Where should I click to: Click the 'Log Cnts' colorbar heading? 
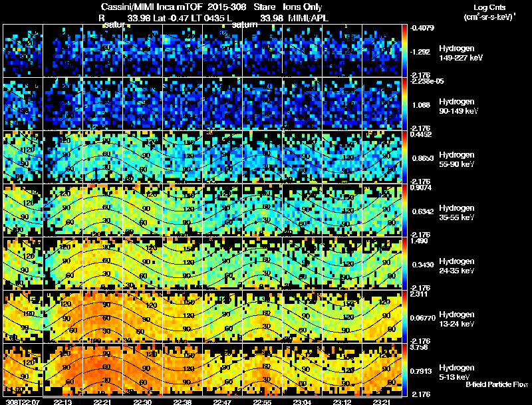(489, 7)
